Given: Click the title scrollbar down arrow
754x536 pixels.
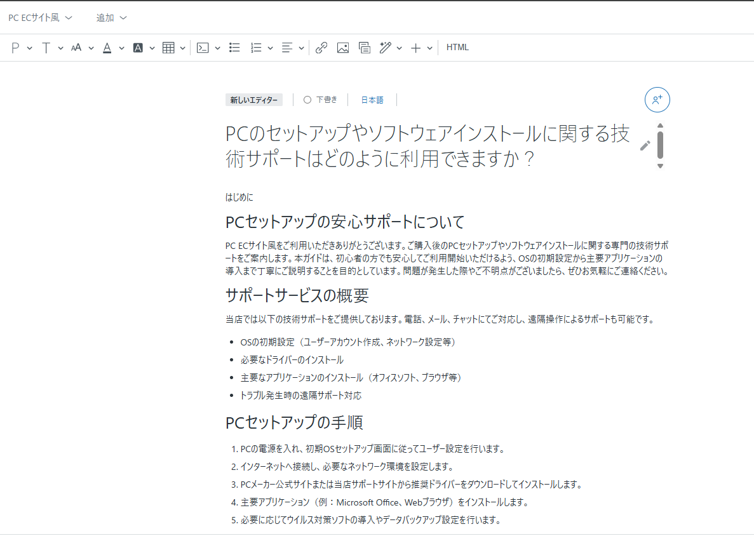Looking at the screenshot, I should [660, 166].
